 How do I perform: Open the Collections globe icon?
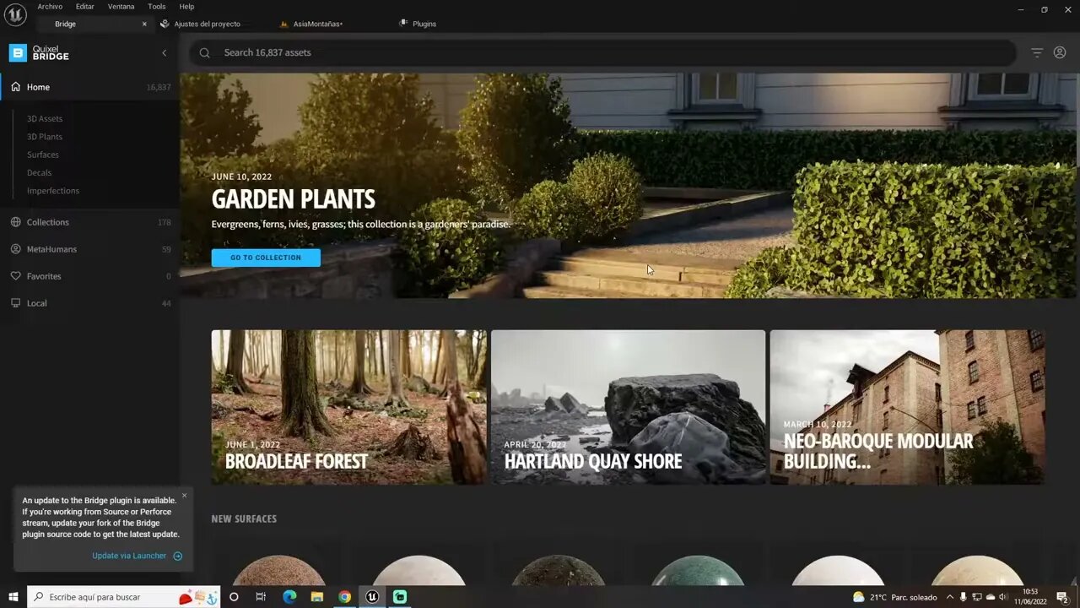15,222
